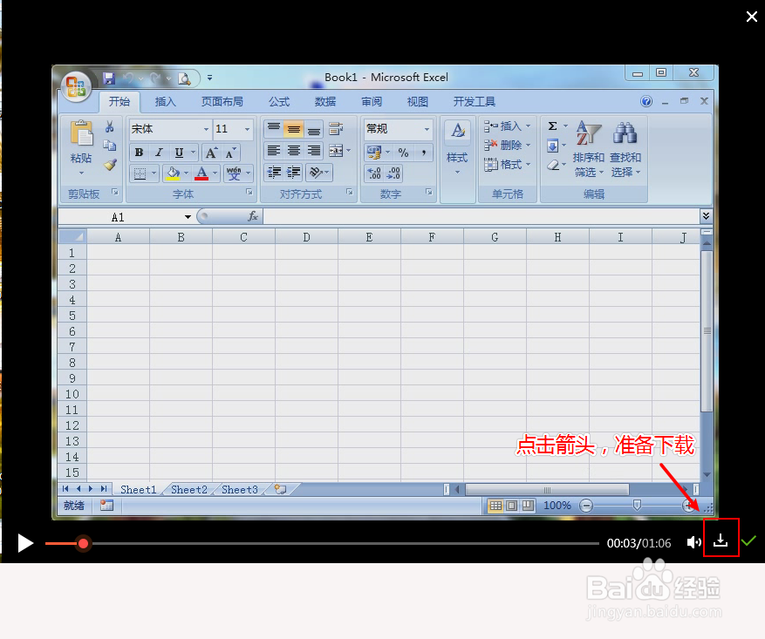Open the 格式 cells menu
The image size is (765, 639).
click(507, 165)
